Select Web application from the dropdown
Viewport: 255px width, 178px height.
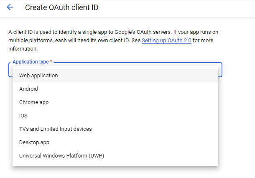(115, 76)
